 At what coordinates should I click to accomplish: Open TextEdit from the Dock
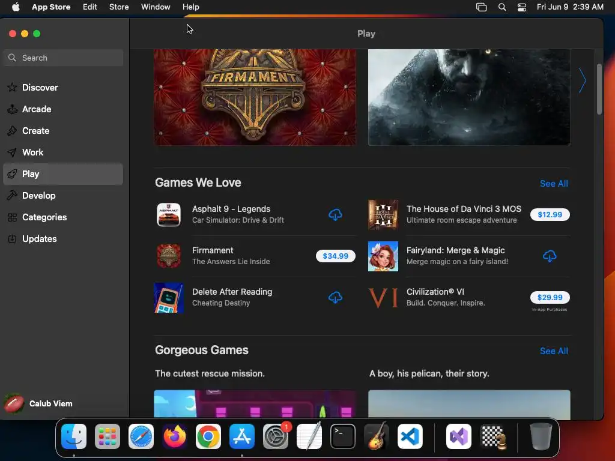pyautogui.click(x=309, y=436)
